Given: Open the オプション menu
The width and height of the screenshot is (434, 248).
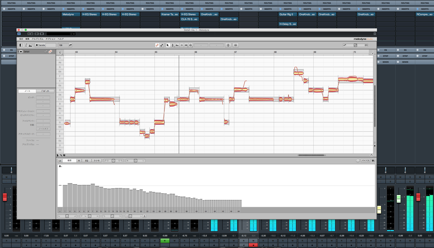Looking at the screenshot, I should pos(51,39).
